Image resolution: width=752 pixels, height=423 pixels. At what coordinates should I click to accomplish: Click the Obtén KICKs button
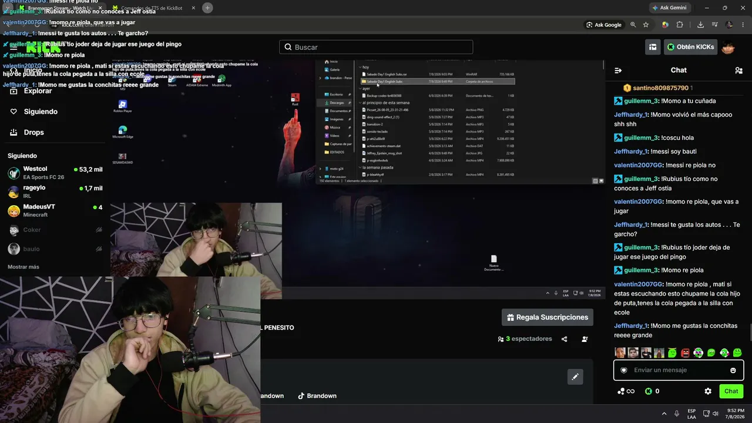[x=691, y=47]
